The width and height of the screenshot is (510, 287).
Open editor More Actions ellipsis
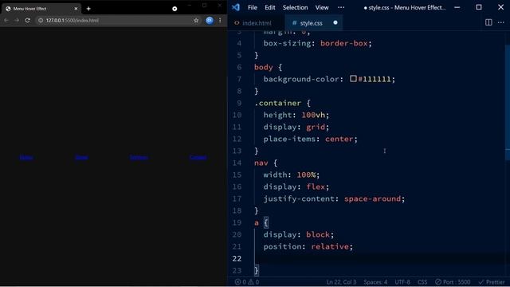(x=501, y=22)
